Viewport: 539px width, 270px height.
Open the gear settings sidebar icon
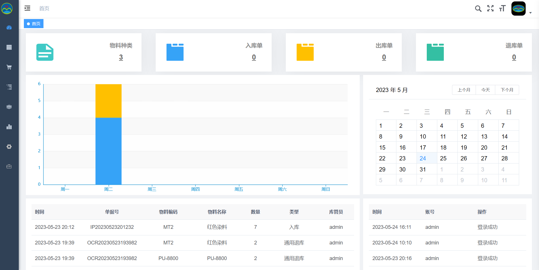9,147
